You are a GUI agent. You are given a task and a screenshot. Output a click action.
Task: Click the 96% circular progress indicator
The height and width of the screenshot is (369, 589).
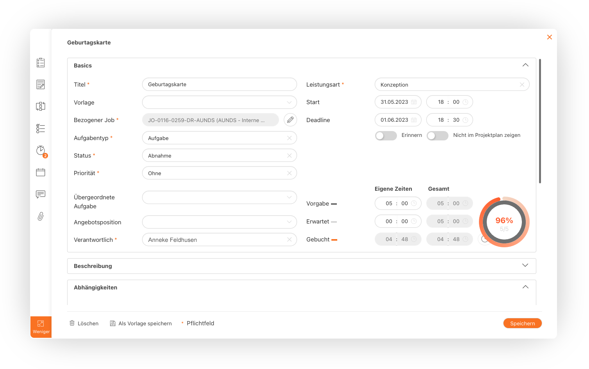[504, 222]
